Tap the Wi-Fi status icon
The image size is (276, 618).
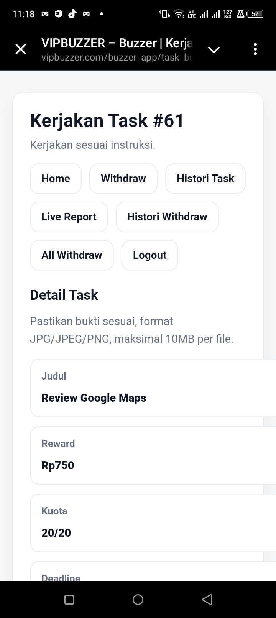pyautogui.click(x=178, y=14)
